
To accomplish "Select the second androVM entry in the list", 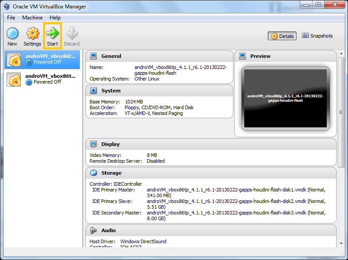I will [42, 80].
